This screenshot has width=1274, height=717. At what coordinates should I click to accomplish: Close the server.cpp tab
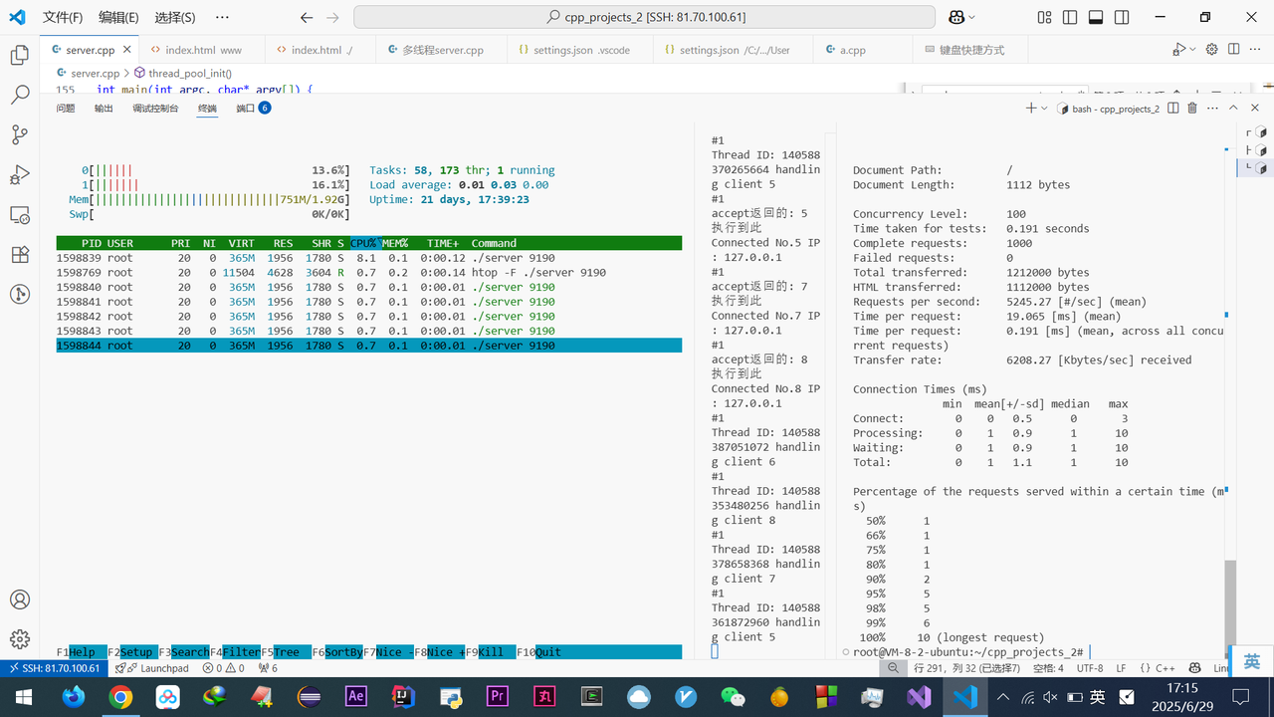[126, 50]
